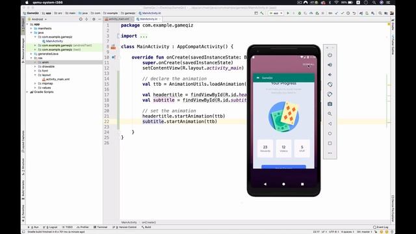Open the Logcat tool window tab
This screenshot has width=416, height=234.
tap(50, 227)
